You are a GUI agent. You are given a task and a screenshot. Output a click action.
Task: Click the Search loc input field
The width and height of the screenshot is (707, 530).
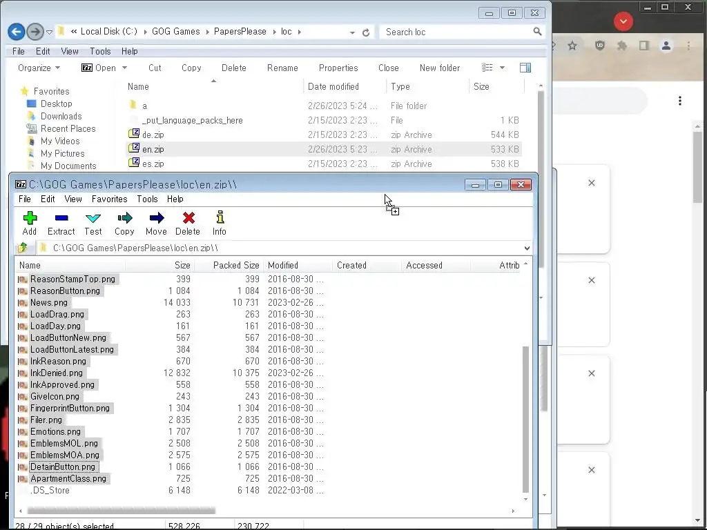[456, 32]
